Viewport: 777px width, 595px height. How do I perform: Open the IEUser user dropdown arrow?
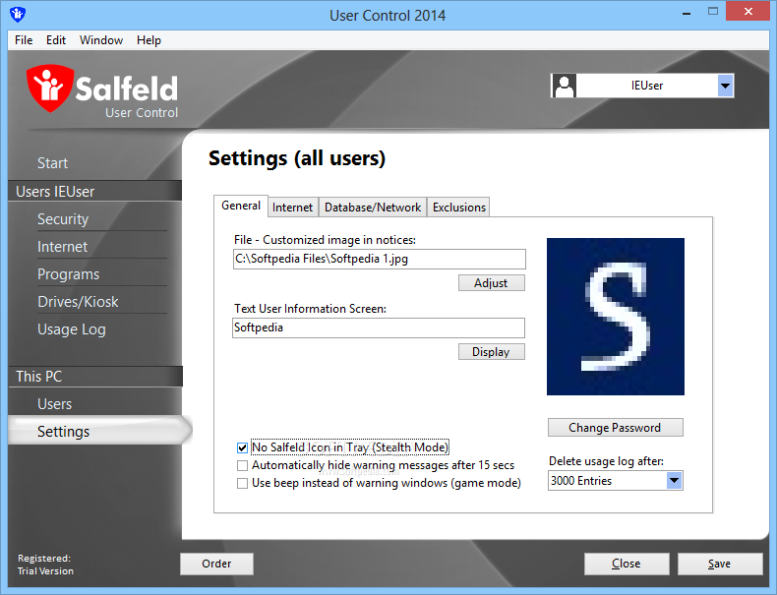pyautogui.click(x=725, y=86)
